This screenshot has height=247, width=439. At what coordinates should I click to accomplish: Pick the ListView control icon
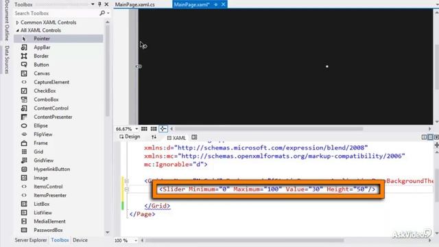coord(24,213)
